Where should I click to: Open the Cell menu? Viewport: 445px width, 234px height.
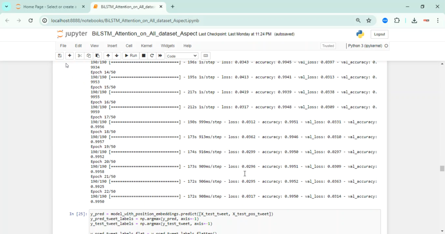coord(129,46)
